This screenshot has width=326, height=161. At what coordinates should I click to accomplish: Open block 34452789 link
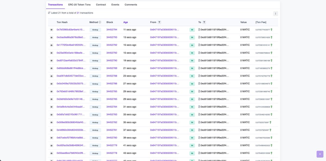pos(112,68)
